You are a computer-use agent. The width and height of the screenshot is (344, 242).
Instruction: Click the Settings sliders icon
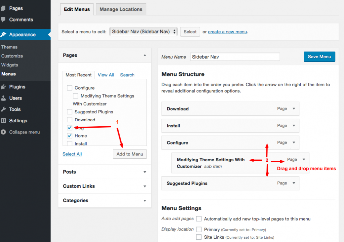3,121
